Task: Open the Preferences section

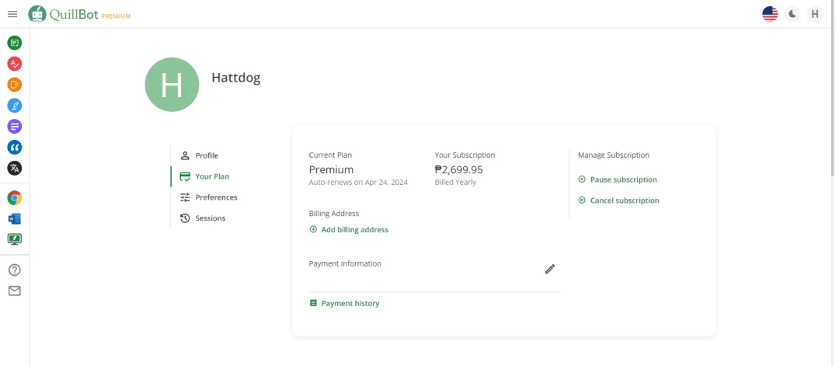Action: [x=208, y=197]
